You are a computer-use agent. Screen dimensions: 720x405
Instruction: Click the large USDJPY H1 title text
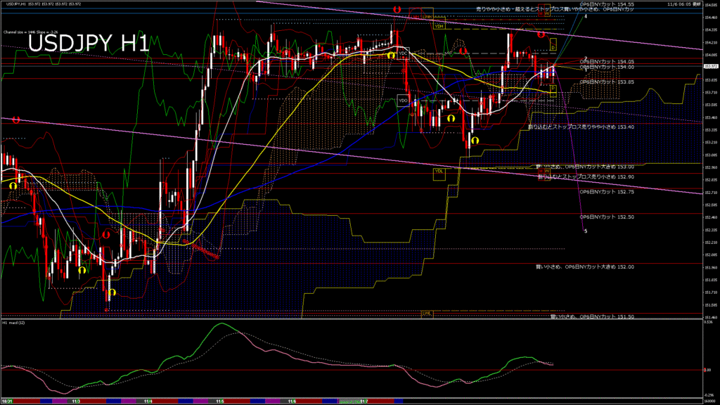(x=88, y=44)
